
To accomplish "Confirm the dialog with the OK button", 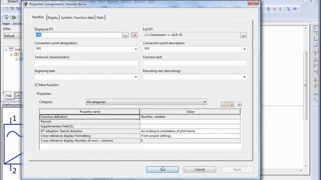I will point(163,169).
